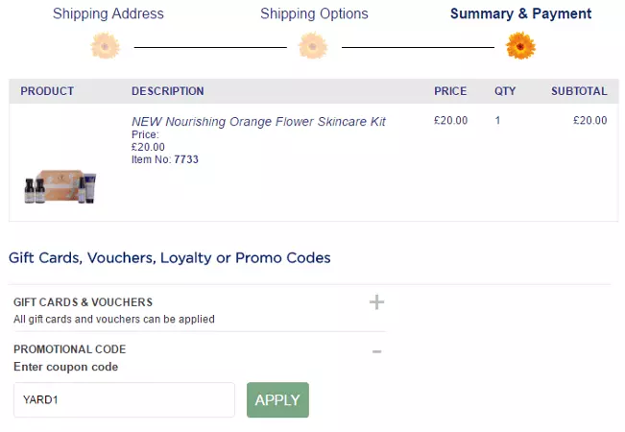
Task: Expand Gift Cards & Vouchers plus icon
Action: coord(376,302)
